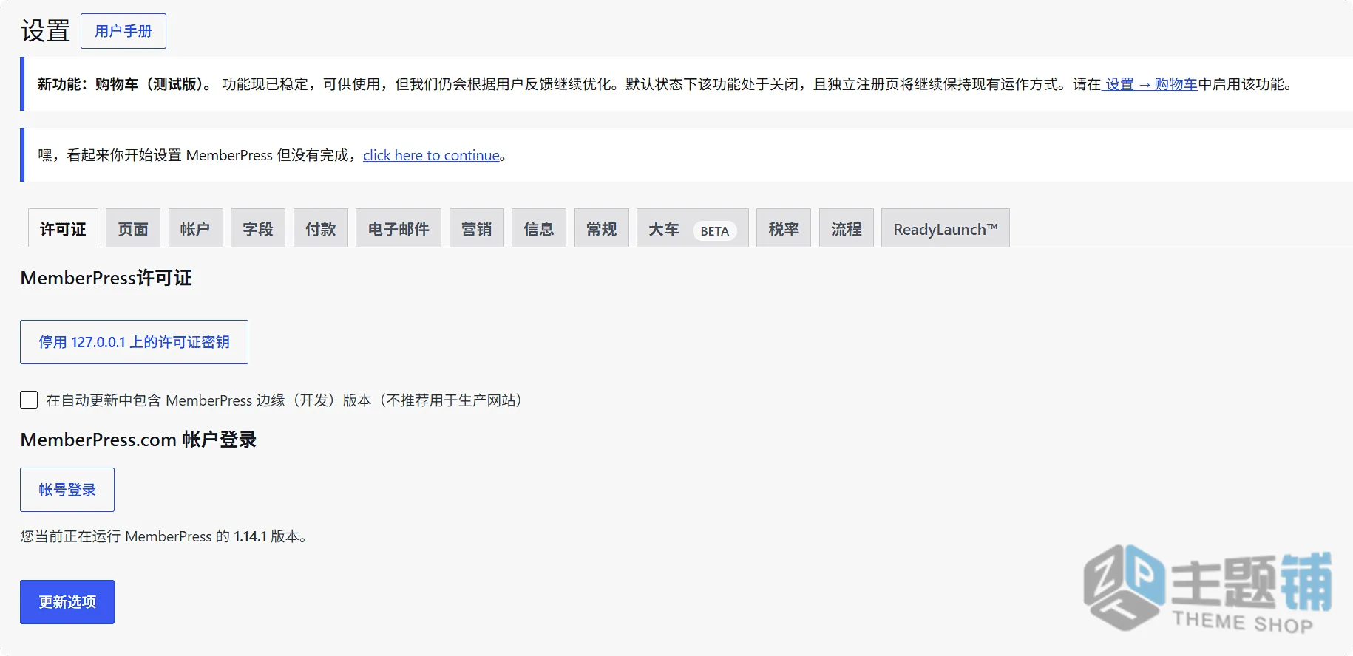Click the 帐号登录 button
The width and height of the screenshot is (1353, 656).
click(67, 490)
